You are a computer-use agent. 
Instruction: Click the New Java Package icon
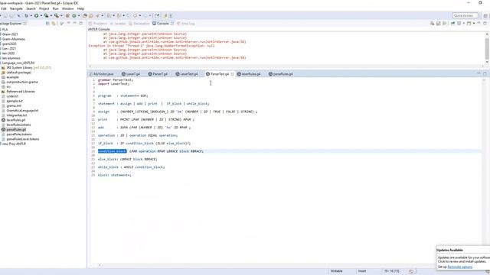pyautogui.click(x=67, y=15)
